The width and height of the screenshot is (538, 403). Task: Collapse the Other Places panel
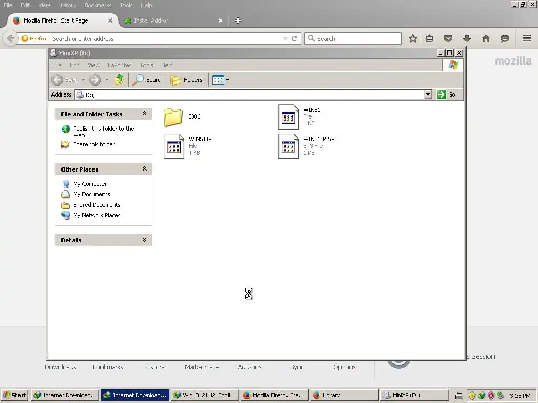(145, 169)
